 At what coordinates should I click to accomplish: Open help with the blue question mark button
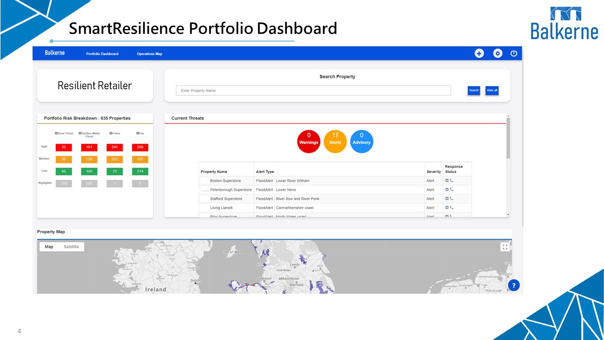(514, 285)
